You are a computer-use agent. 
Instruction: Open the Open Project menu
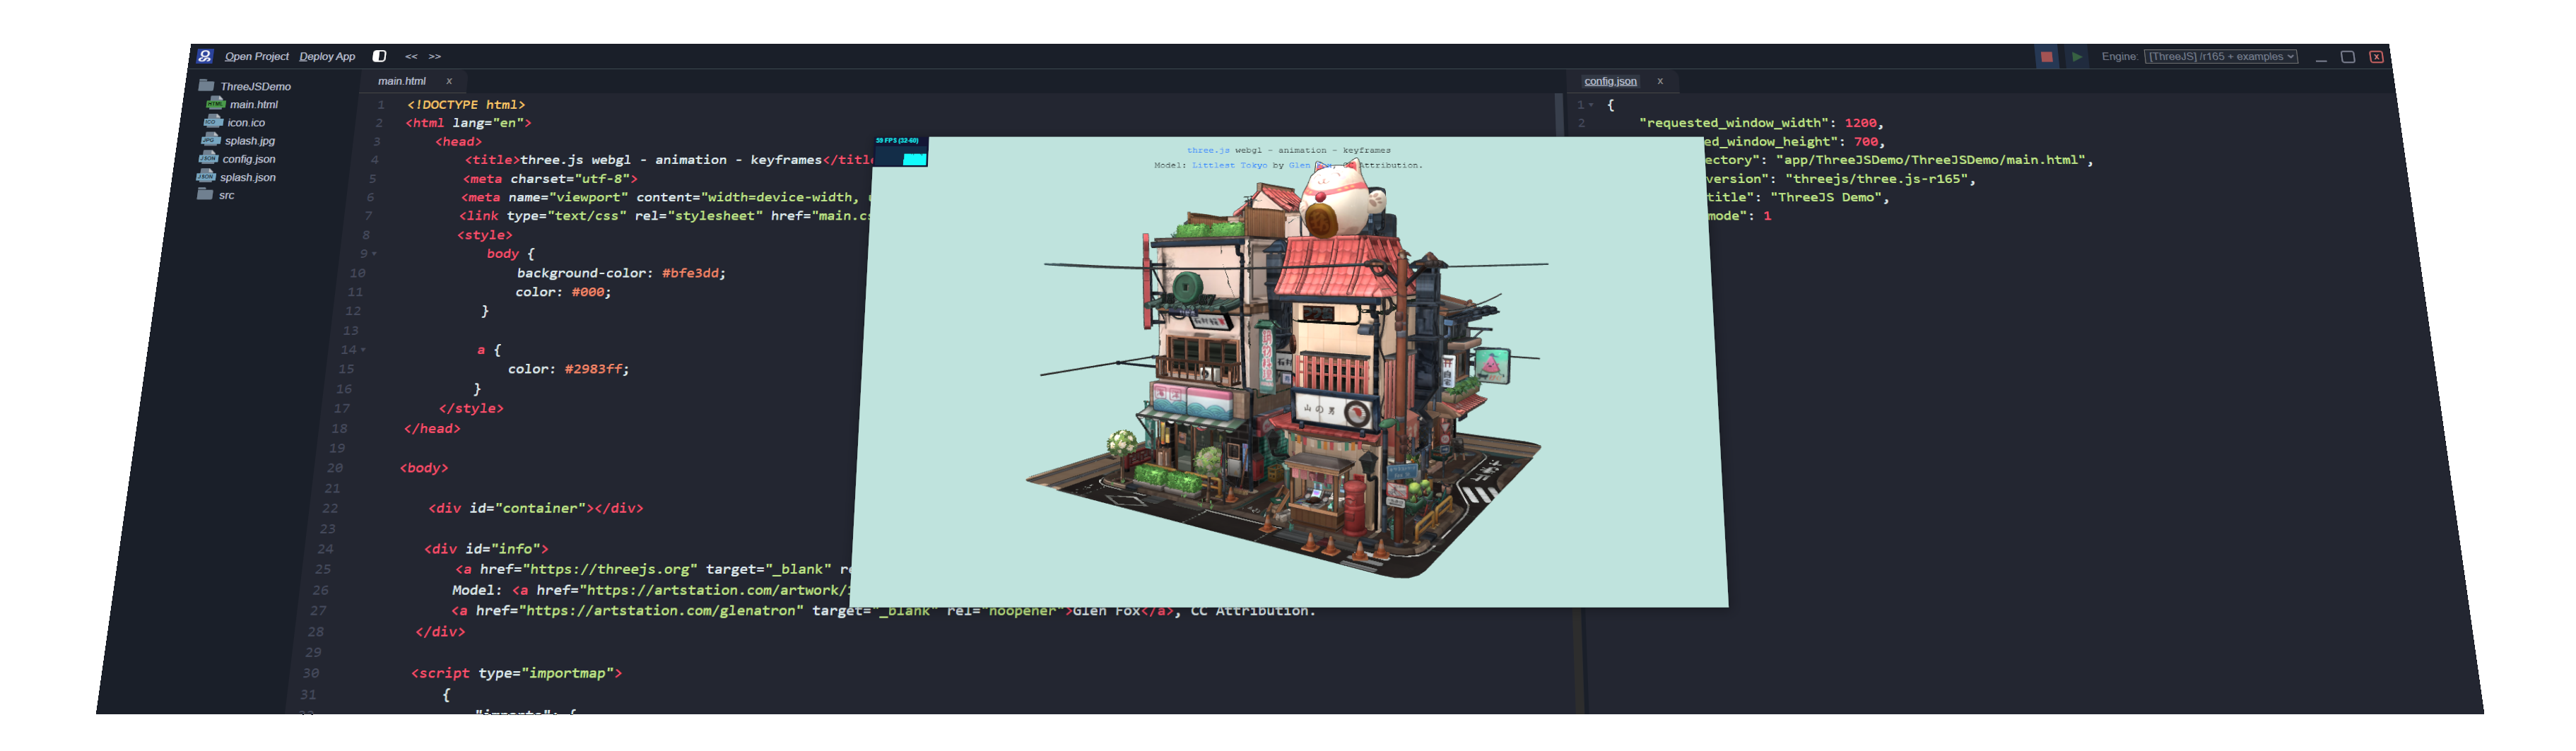tap(256, 56)
